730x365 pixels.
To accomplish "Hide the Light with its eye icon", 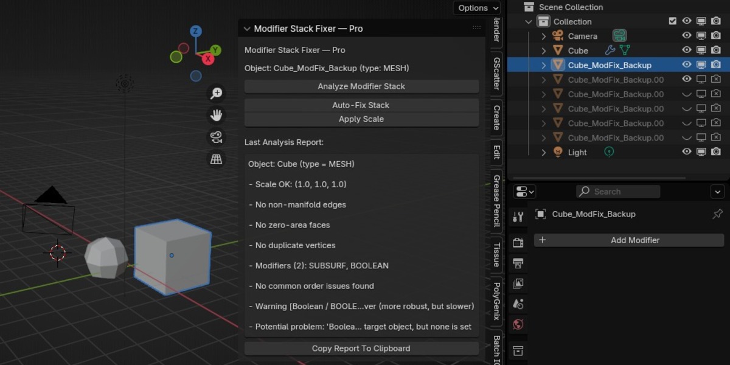I will click(687, 152).
